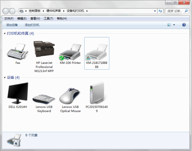Click the 添加设备 button
This screenshot has height=151, width=192.
(12, 25)
